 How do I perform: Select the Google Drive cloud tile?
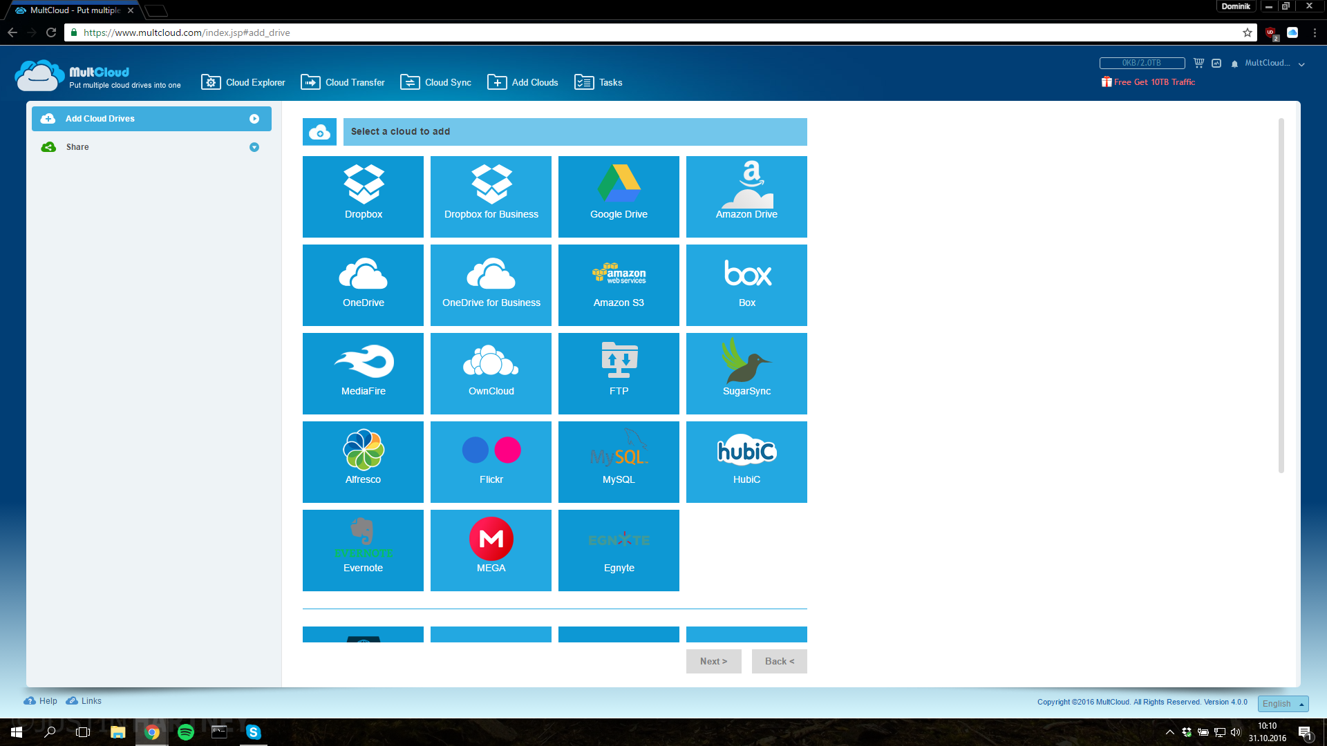click(619, 196)
